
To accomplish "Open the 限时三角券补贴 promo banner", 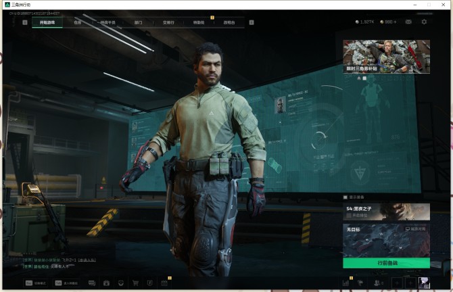I will click(386, 57).
